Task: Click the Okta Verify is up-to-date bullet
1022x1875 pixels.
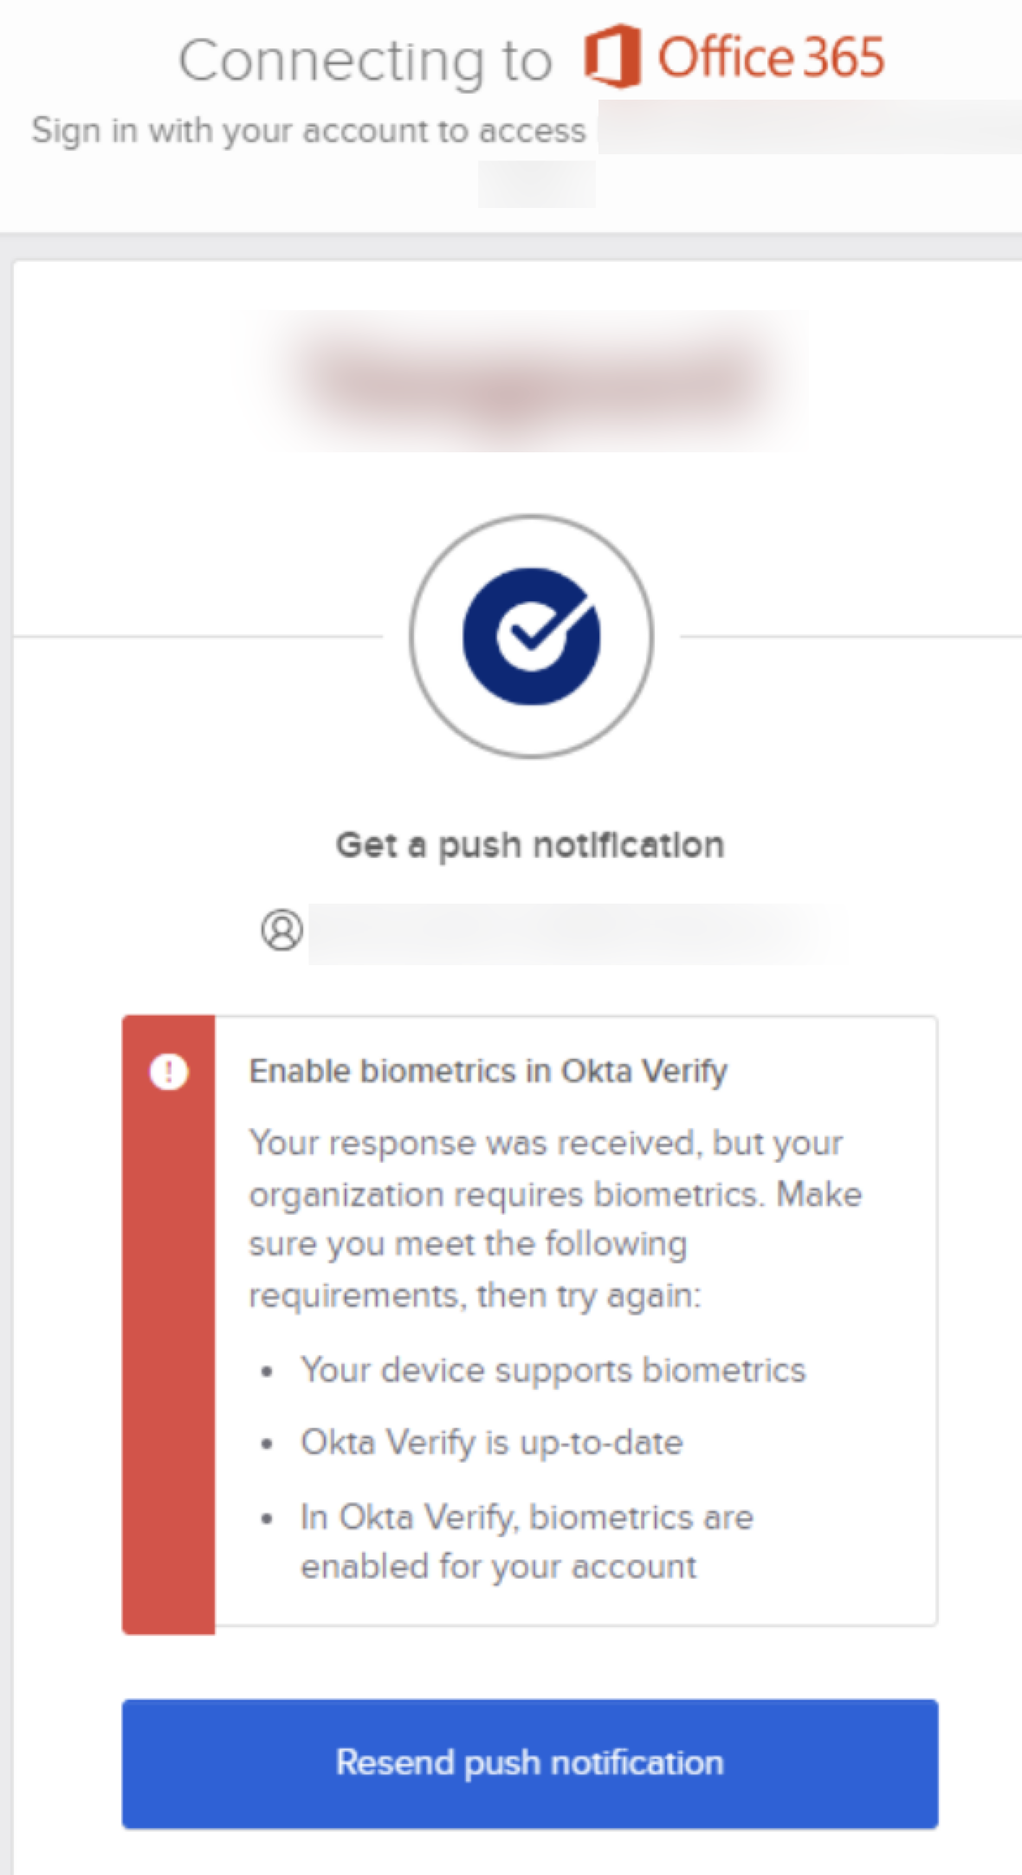Action: click(x=491, y=1443)
